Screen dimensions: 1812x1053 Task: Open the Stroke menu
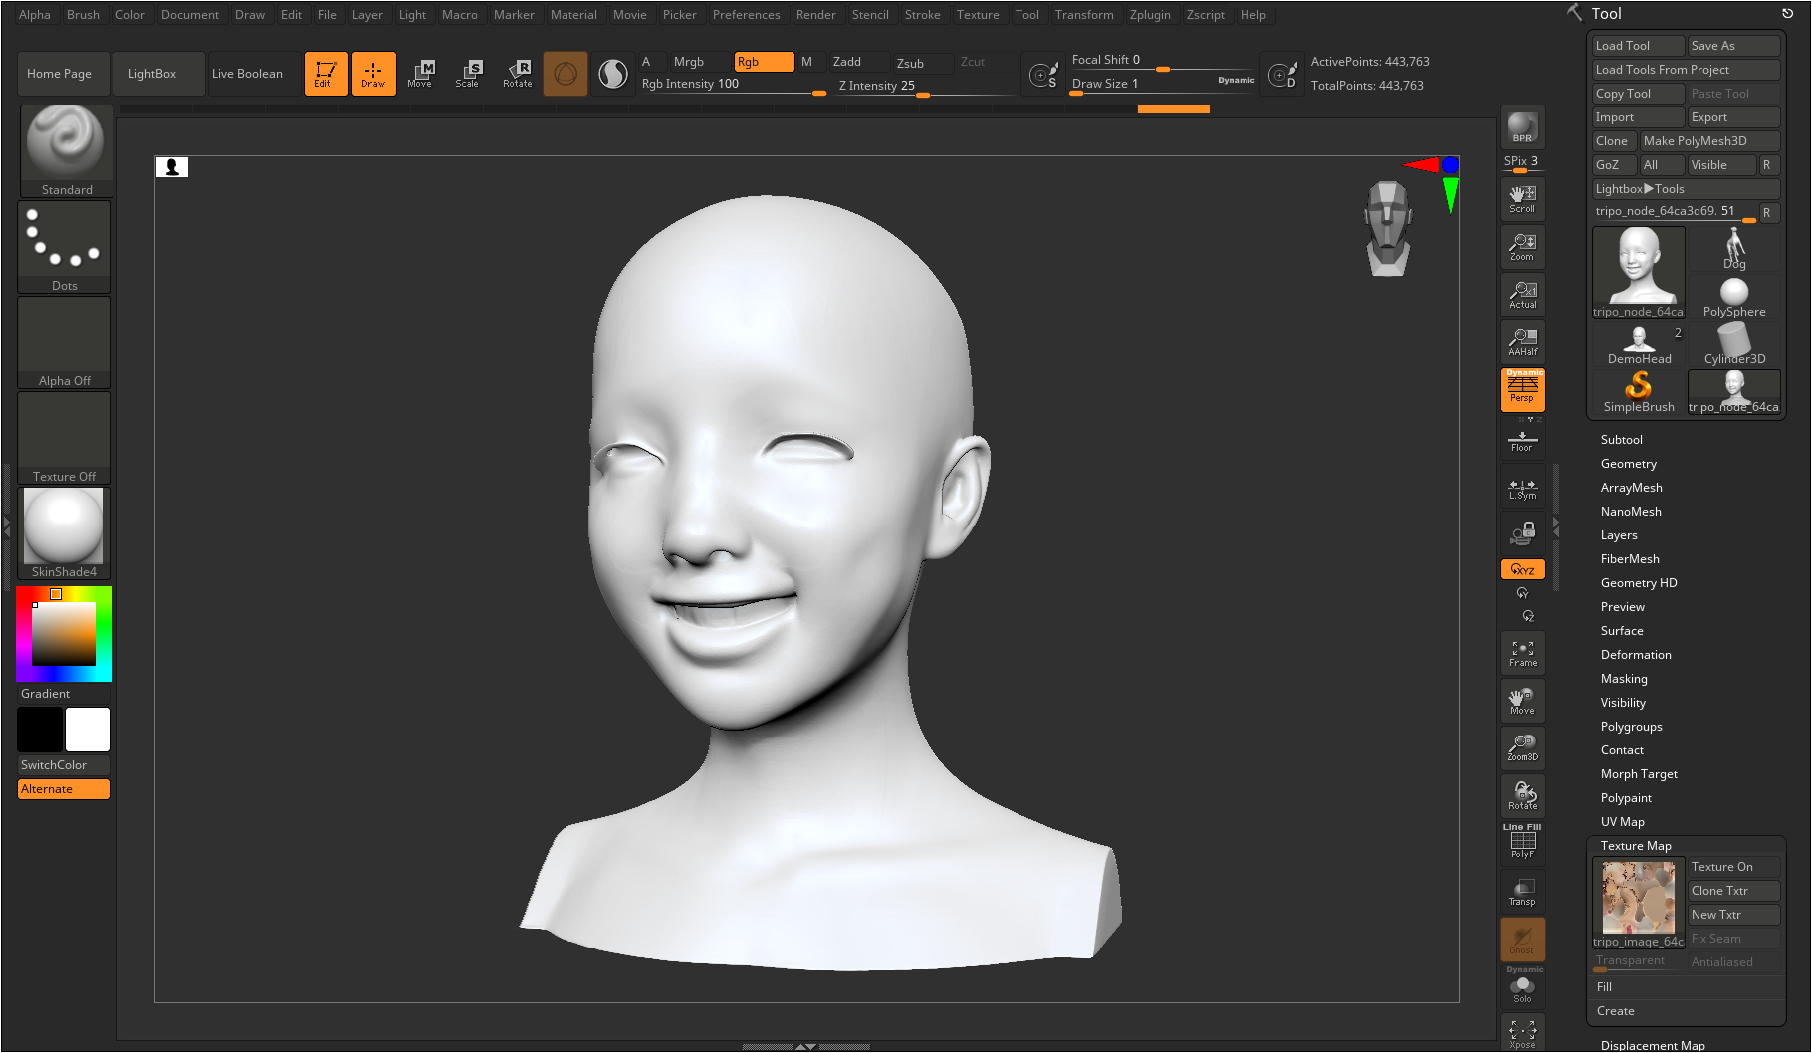[x=922, y=15]
